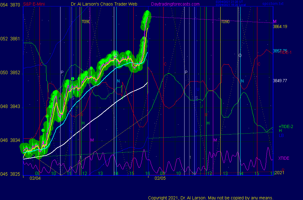The image size is (303, 200).
Task: Click the 3870 price axis label
Action: (x=15, y=5)
